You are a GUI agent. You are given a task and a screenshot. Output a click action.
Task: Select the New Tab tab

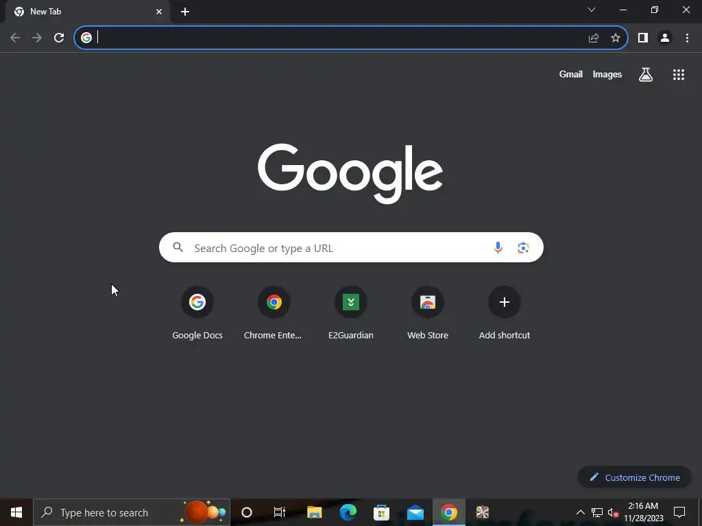point(88,12)
